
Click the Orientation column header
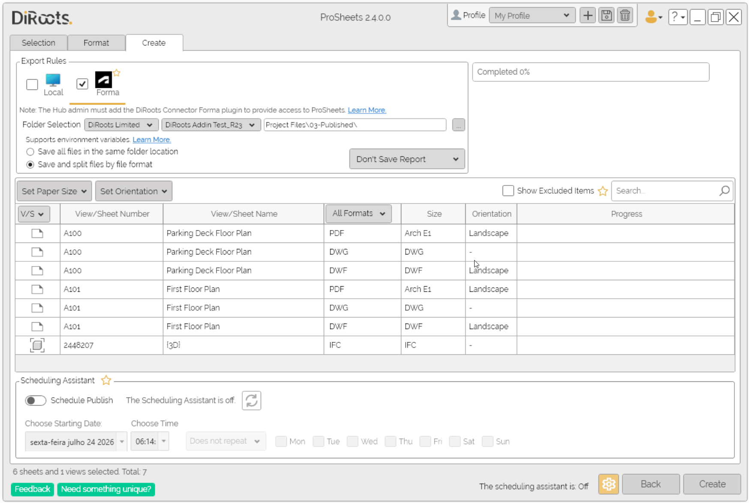[491, 214]
